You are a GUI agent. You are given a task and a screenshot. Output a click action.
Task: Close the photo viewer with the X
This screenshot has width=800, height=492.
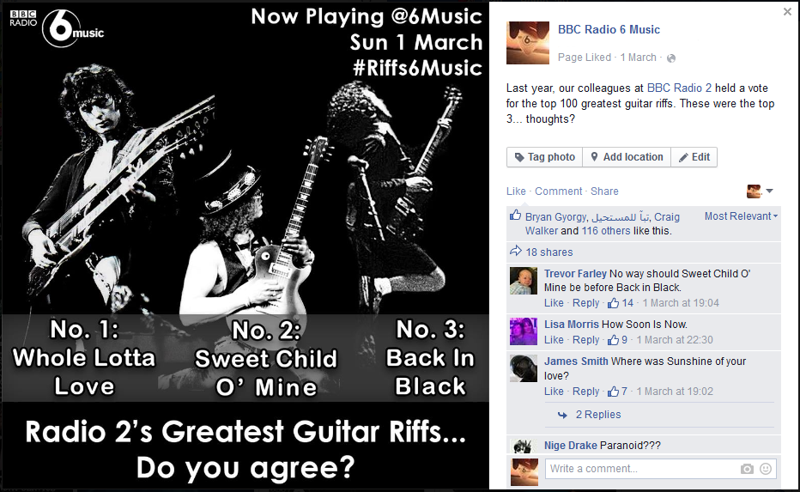coord(788,12)
